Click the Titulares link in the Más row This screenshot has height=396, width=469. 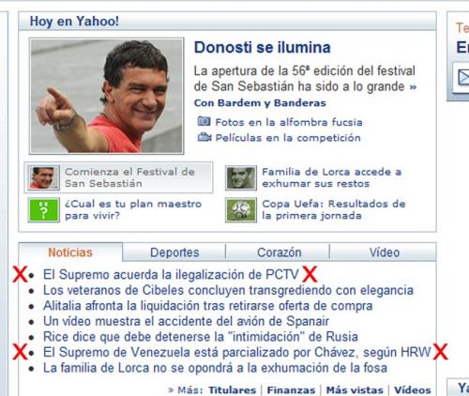click(232, 390)
